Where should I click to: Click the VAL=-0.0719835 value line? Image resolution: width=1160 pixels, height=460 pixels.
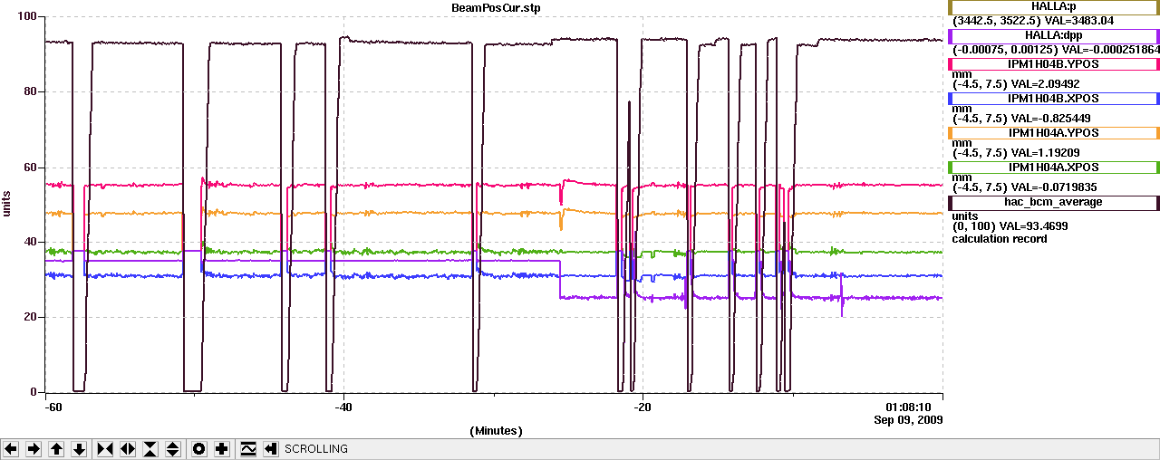(x=1024, y=187)
